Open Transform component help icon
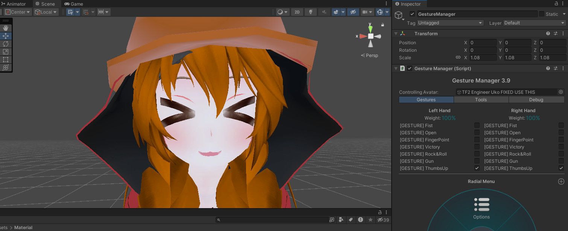 coord(548,33)
